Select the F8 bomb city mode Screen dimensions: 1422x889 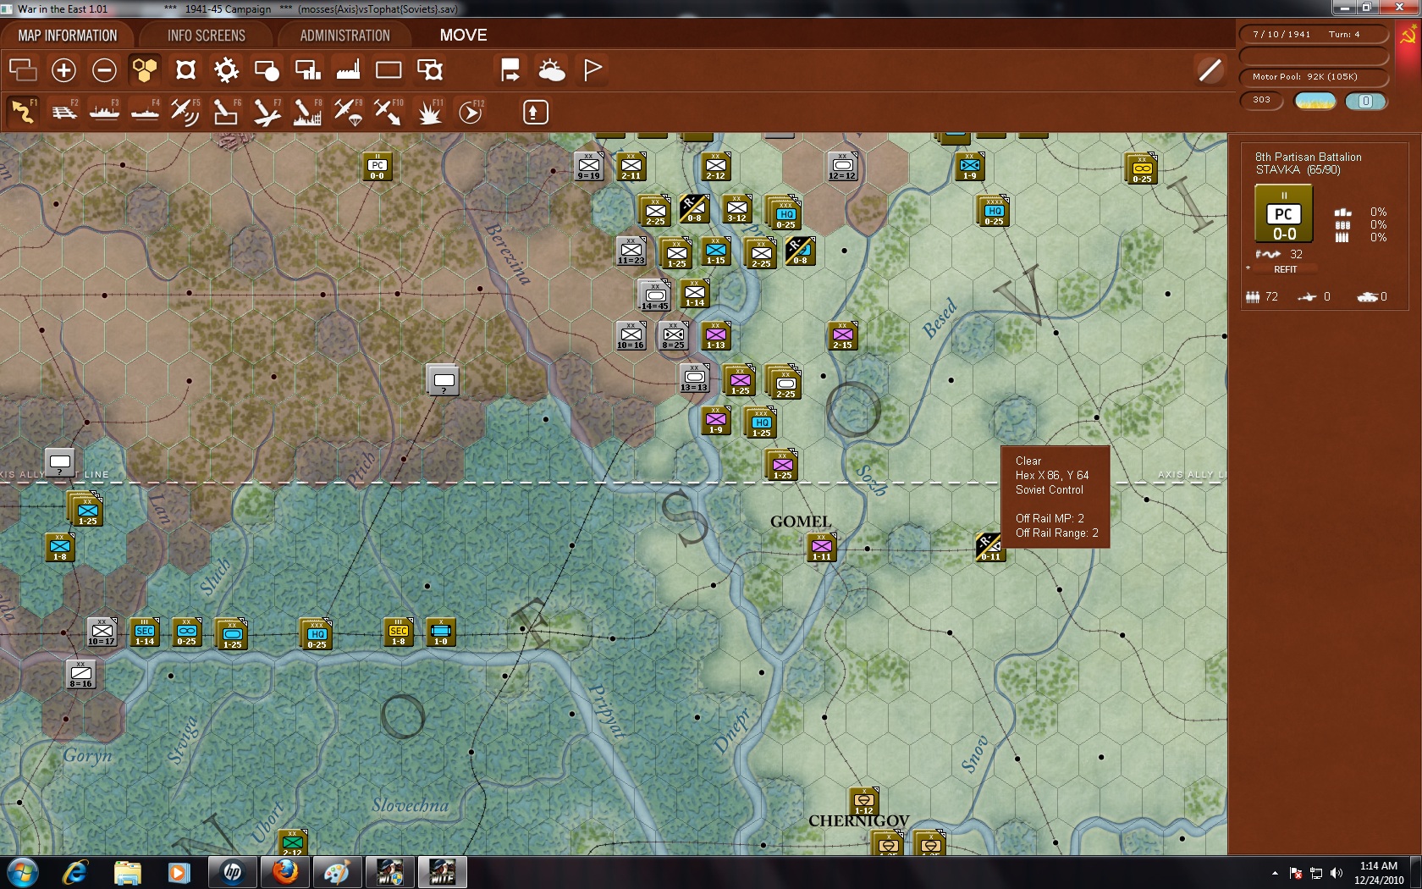307,112
